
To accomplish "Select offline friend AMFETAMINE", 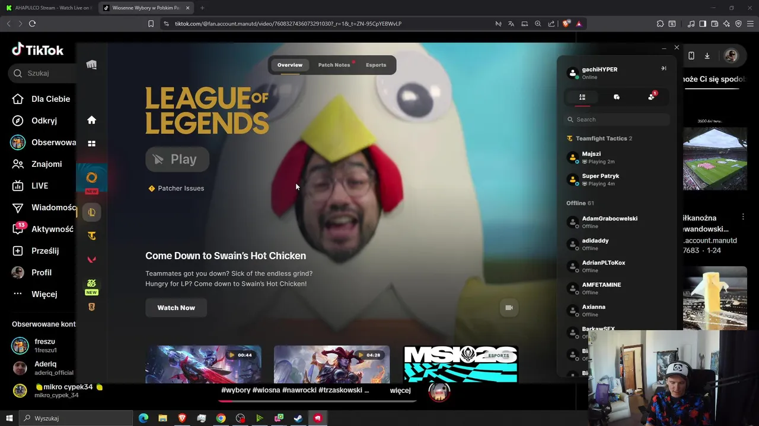I will click(617, 288).
